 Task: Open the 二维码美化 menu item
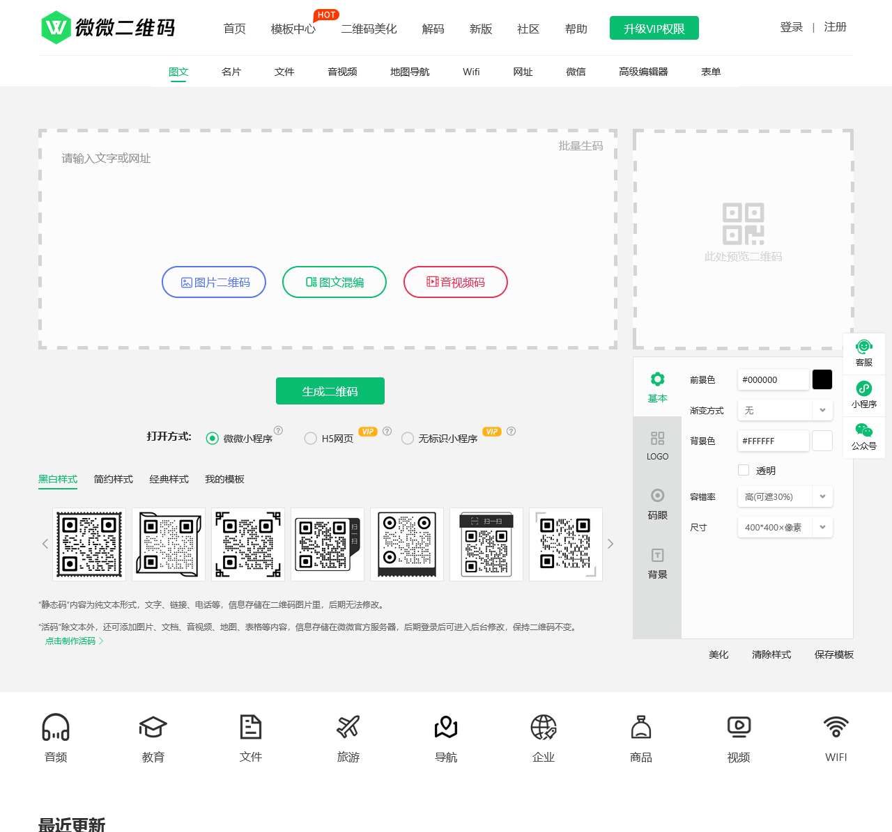click(369, 29)
